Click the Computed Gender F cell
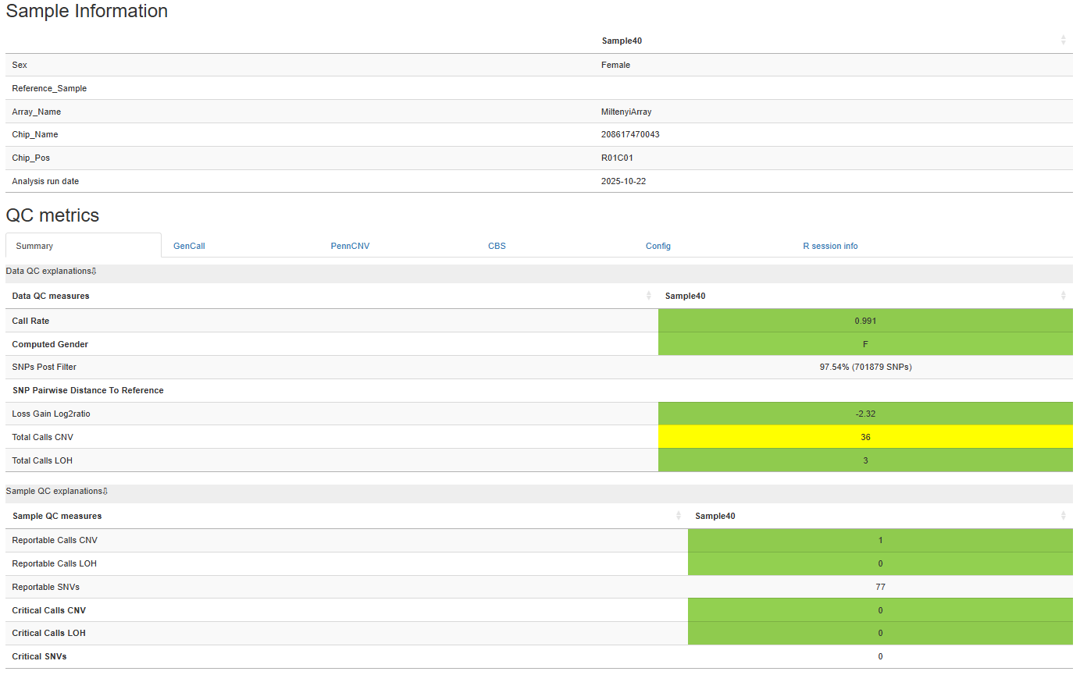The height and width of the screenshot is (675, 1080). [x=865, y=344]
